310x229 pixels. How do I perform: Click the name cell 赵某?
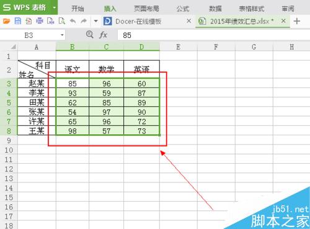(x=37, y=83)
